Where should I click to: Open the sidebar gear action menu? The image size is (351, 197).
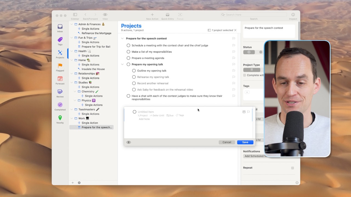(79, 183)
